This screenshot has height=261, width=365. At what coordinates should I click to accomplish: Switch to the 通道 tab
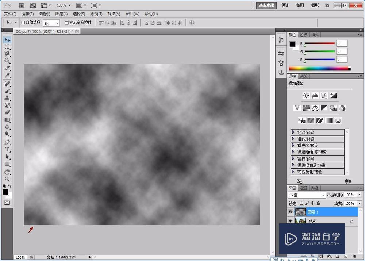click(304, 188)
